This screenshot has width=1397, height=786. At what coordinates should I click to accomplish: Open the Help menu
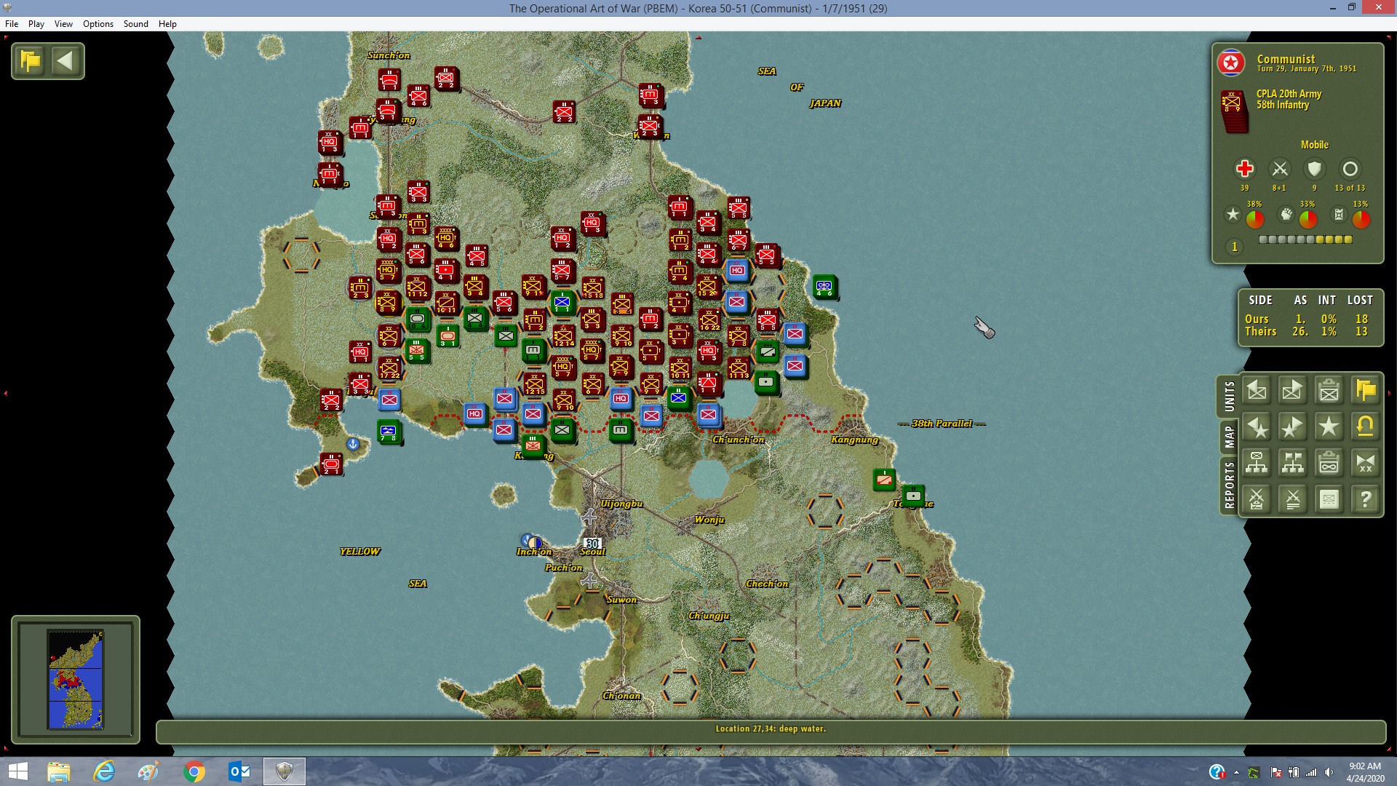tap(167, 24)
